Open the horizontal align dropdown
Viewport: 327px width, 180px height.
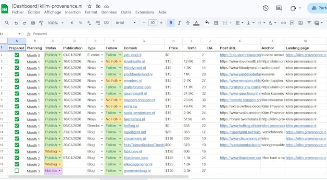tap(239, 23)
